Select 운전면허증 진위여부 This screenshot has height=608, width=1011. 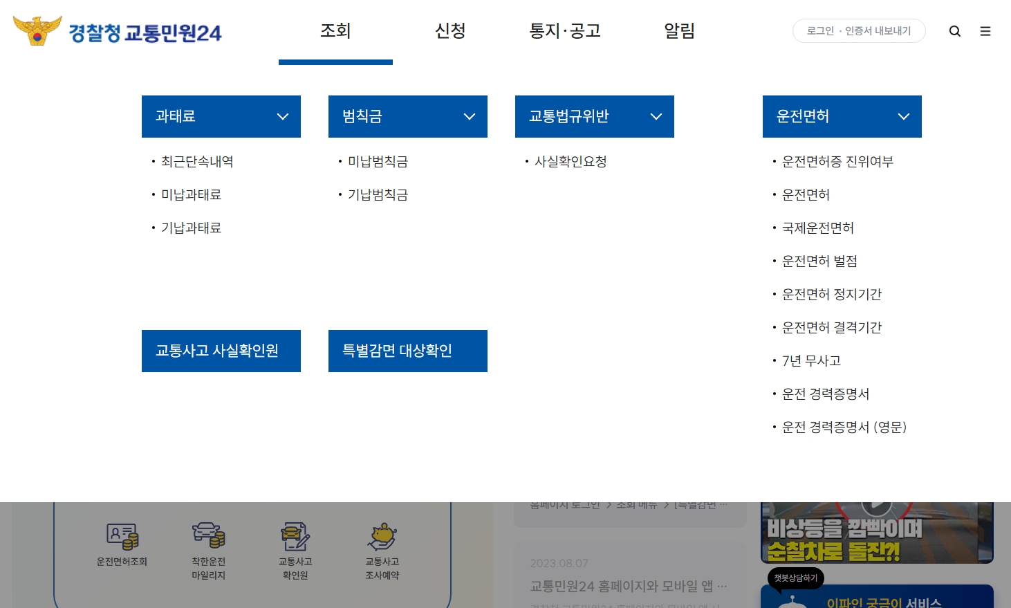837,161
